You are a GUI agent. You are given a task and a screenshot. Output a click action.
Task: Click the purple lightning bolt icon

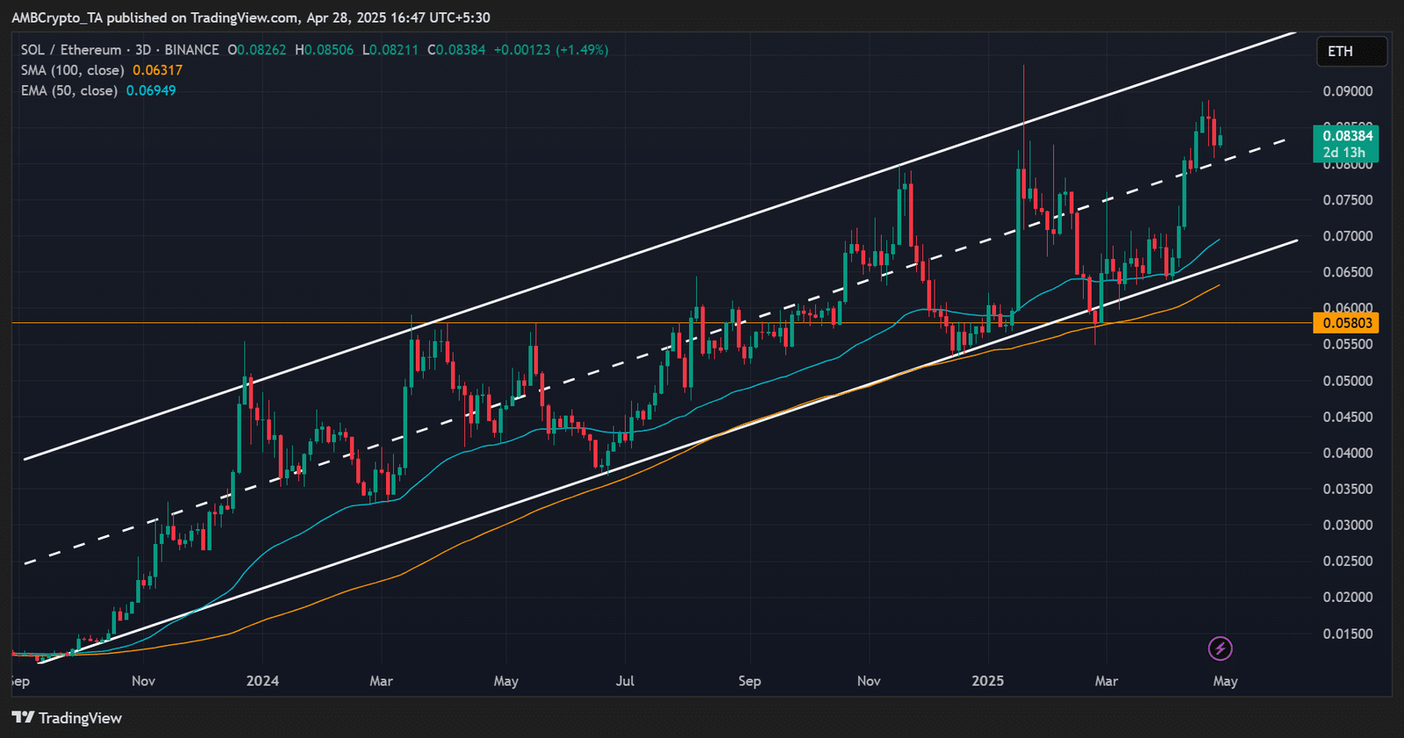click(x=1220, y=648)
